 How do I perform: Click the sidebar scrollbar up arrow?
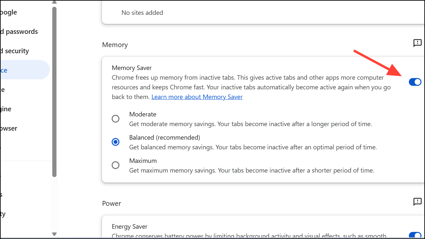coord(54,2)
